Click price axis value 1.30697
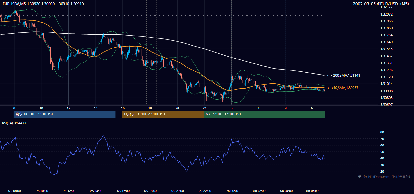Image resolution: width=414 pixels, height=194 pixels. (386, 105)
